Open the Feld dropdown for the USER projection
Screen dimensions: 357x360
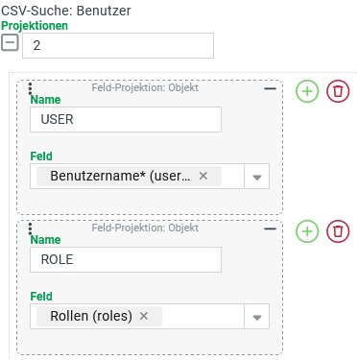(257, 177)
